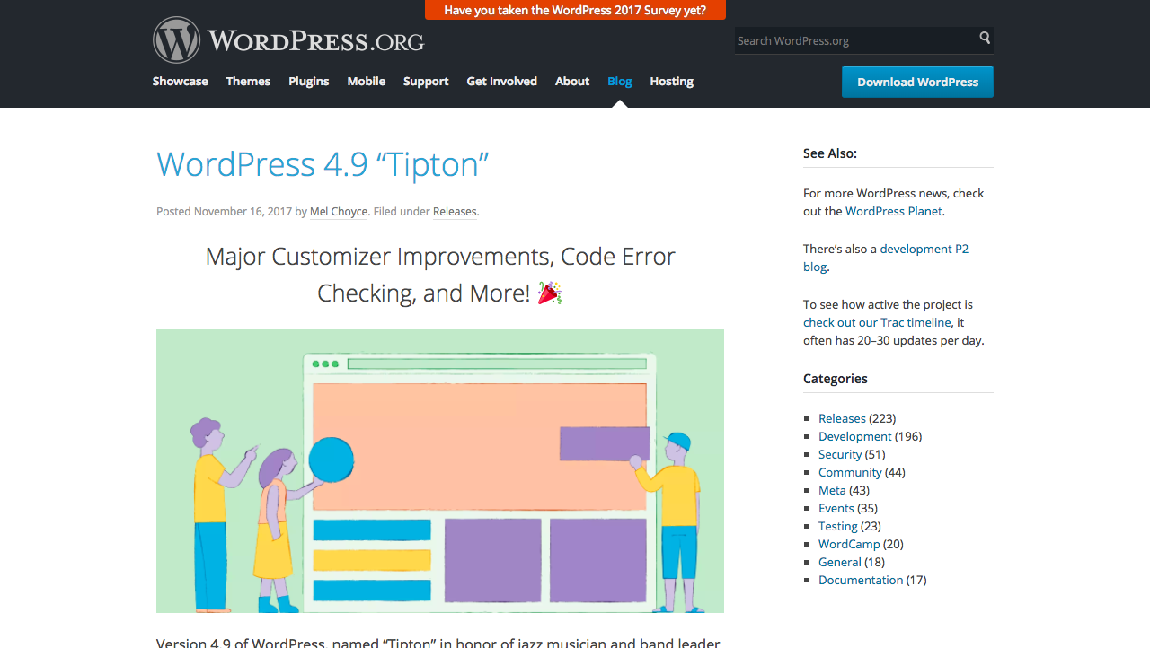Open the About menu item

click(572, 82)
